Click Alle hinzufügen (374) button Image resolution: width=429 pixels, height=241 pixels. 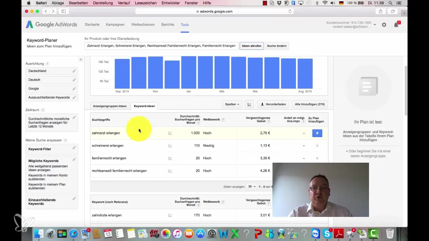point(310,104)
